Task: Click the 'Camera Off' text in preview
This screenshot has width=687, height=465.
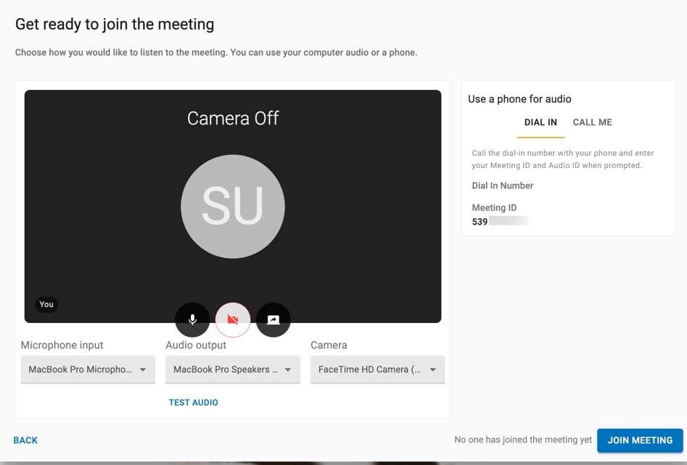Action: [x=233, y=119]
